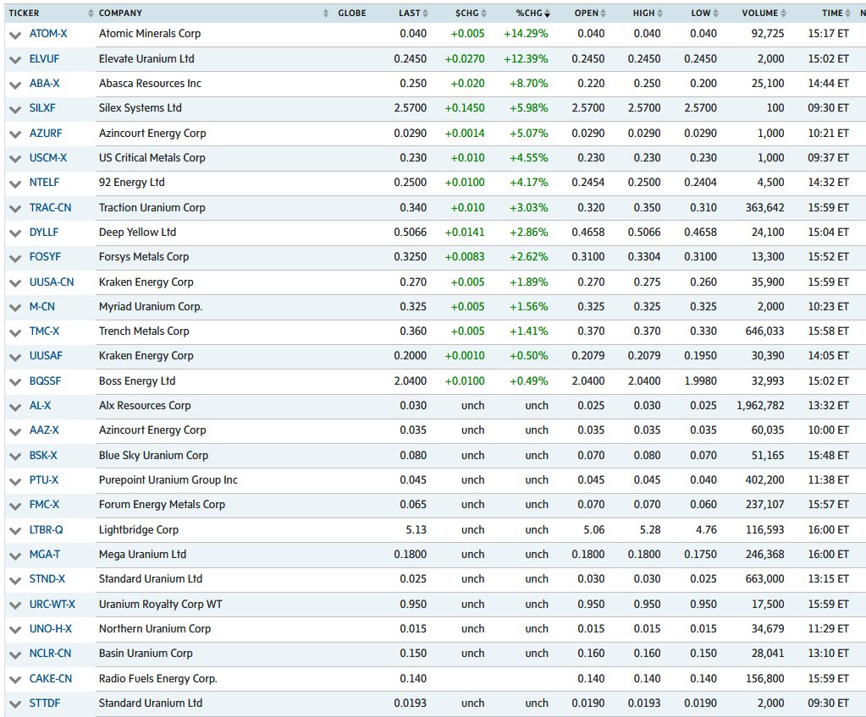Sort by OPEN column arrows

click(603, 14)
